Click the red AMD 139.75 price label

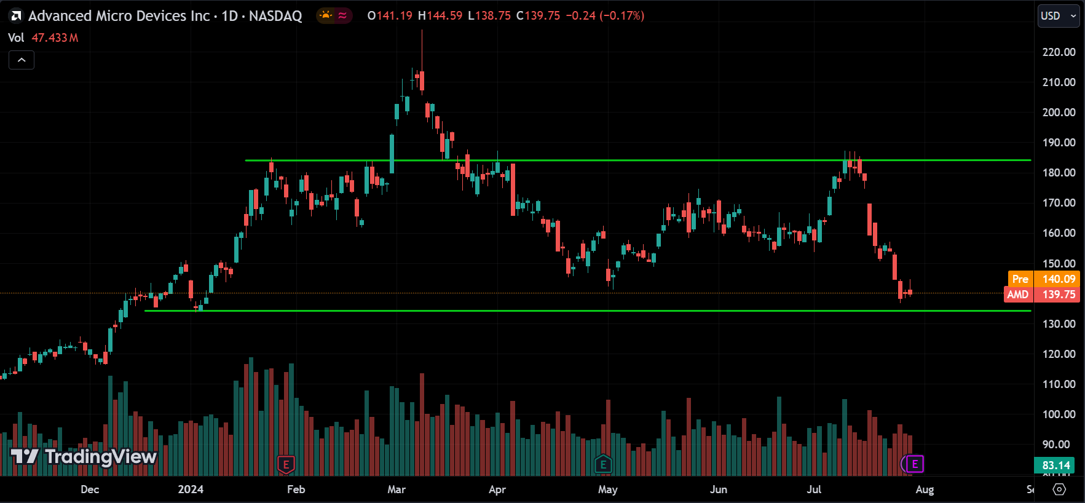coord(1041,295)
